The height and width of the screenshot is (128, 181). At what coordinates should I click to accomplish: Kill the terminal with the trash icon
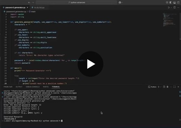click(167, 87)
